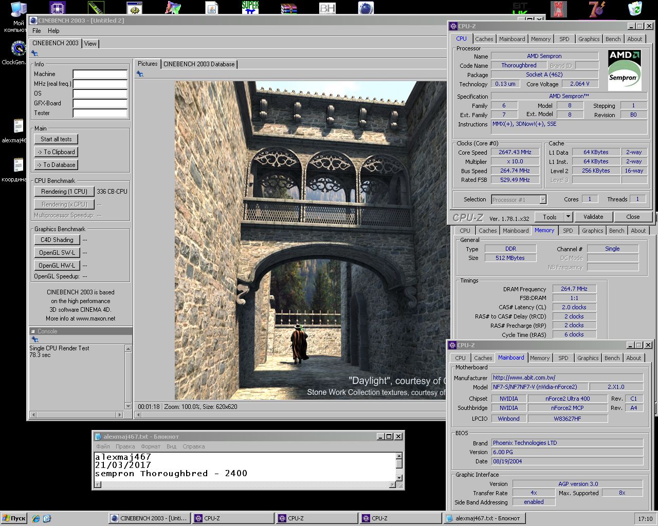Image resolution: width=658 pixels, height=526 pixels.
Task: Click the Mainboard CPU-Z window's title icon
Action: pyautogui.click(x=452, y=345)
